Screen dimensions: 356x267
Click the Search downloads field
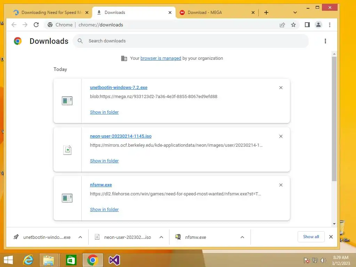(191, 41)
